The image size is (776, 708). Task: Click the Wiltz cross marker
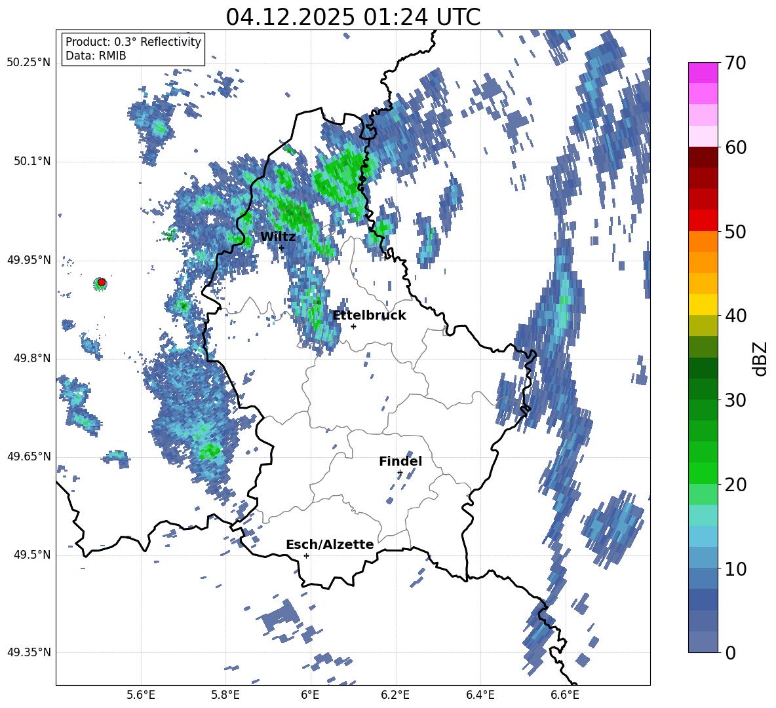click(x=281, y=248)
